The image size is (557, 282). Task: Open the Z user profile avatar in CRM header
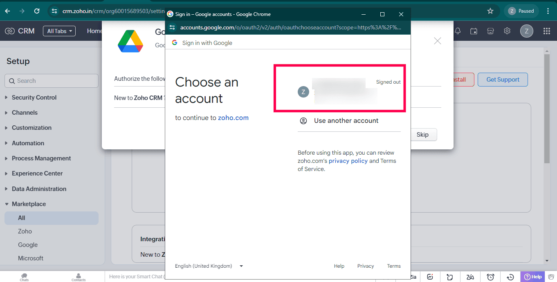click(x=527, y=31)
